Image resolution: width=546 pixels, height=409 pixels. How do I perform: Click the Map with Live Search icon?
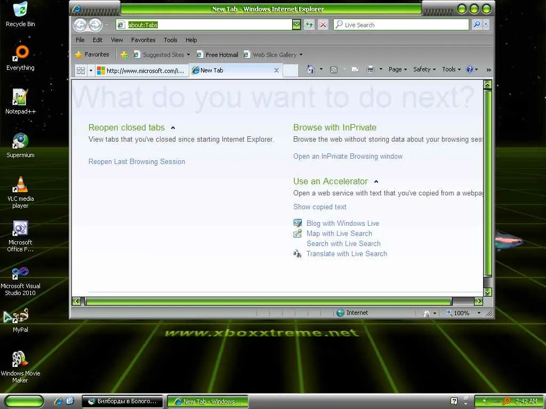coord(298,233)
